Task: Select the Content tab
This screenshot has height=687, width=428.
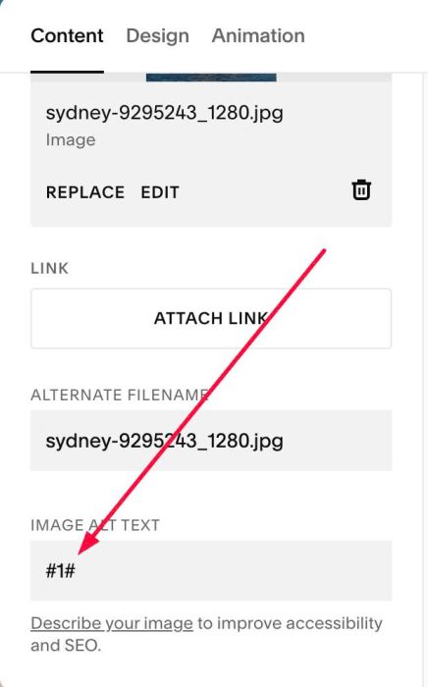Action: tap(67, 35)
